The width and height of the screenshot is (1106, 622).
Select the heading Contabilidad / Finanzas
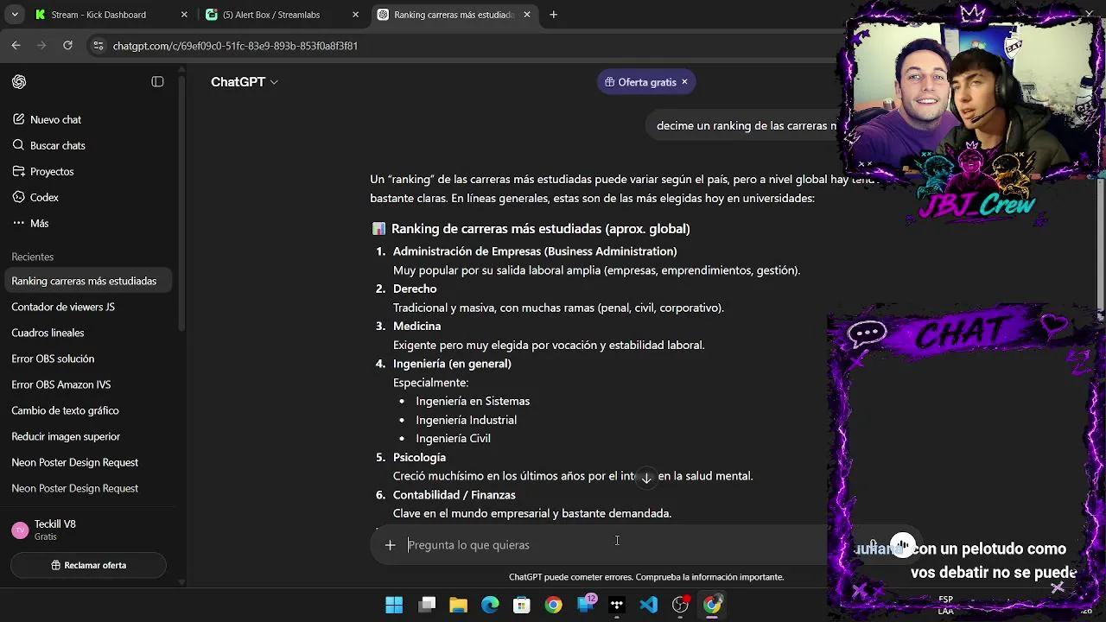coord(454,495)
